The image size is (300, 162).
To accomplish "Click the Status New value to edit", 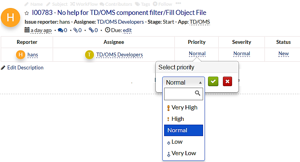I will pyautogui.click(x=283, y=54).
